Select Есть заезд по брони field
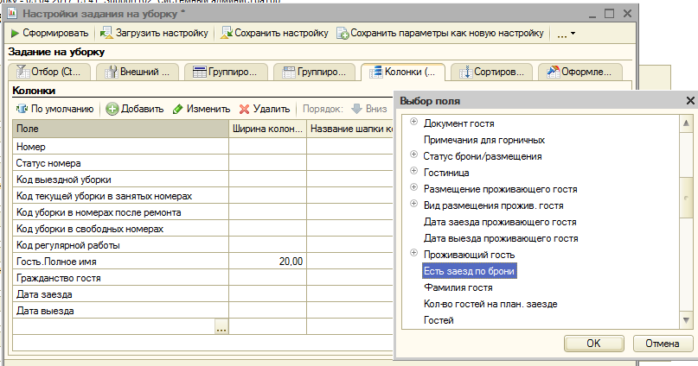 pos(469,271)
